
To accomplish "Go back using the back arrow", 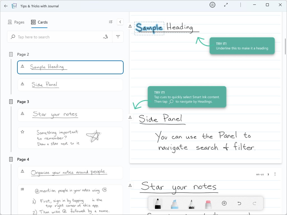I will click(x=6, y=6).
